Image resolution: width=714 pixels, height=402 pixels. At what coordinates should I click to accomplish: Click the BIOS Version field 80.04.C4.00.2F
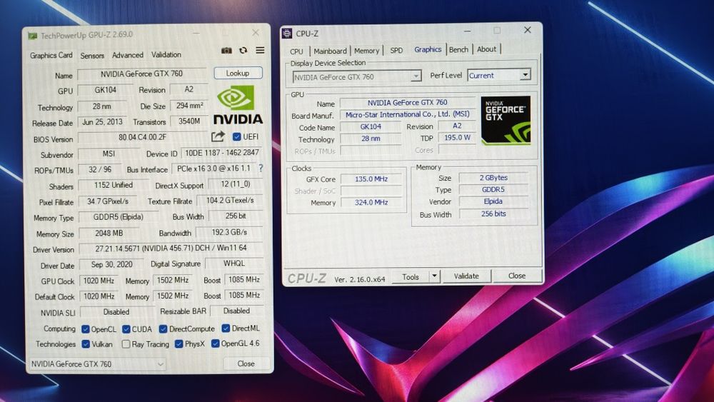[x=143, y=137]
